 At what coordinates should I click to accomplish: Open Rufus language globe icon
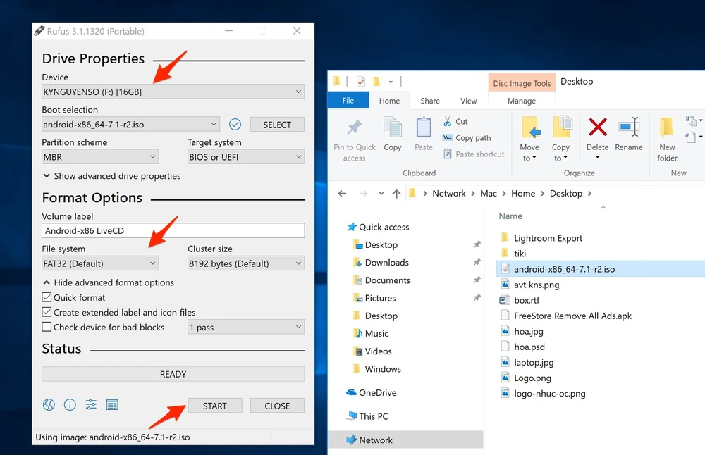49,404
